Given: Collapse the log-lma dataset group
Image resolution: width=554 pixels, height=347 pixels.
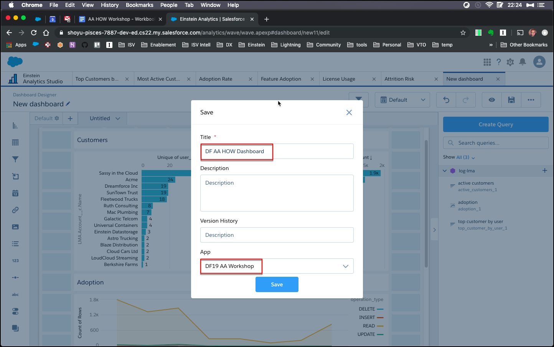Looking at the screenshot, I should (x=445, y=171).
